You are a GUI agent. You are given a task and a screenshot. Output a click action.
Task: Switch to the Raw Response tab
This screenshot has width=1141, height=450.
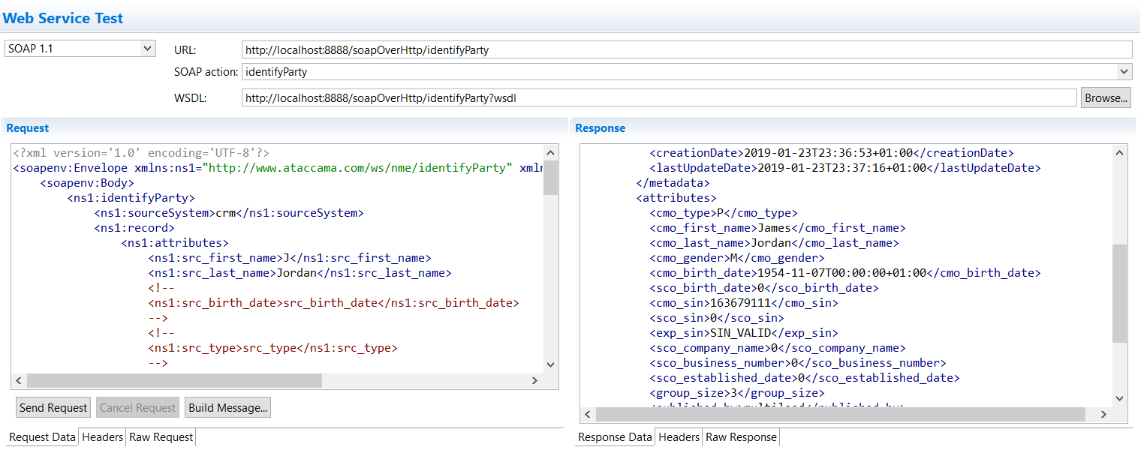(x=740, y=436)
